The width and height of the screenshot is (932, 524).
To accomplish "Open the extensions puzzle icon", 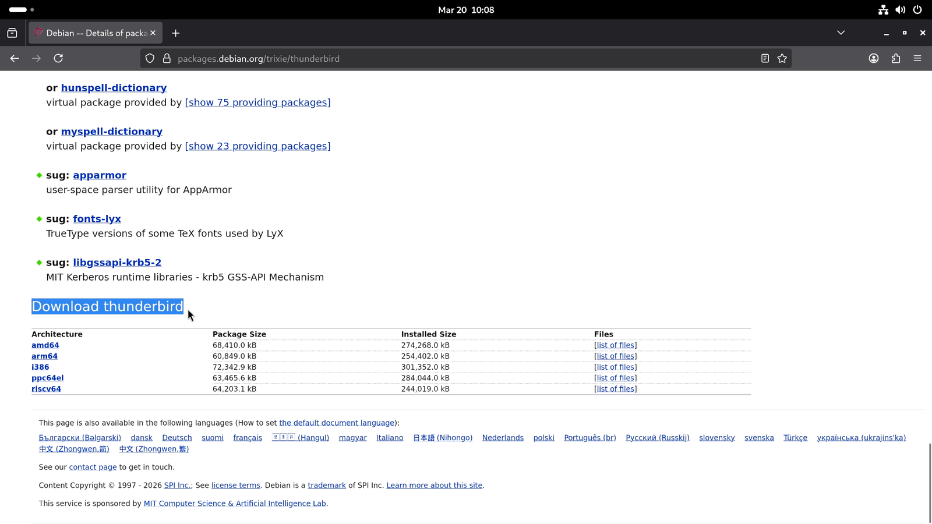I will (896, 58).
